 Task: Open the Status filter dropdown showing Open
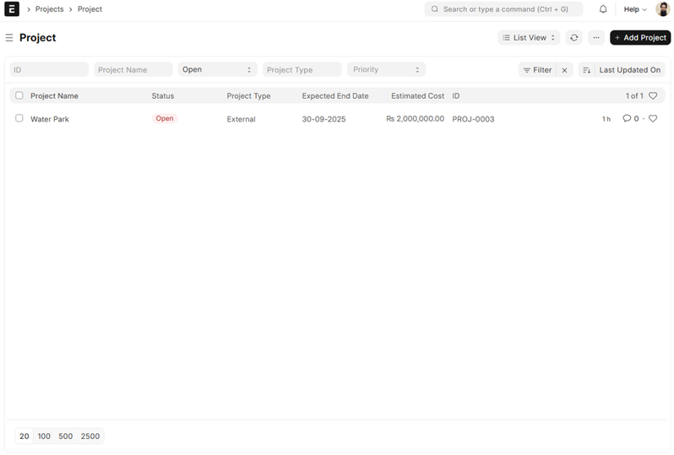217,70
